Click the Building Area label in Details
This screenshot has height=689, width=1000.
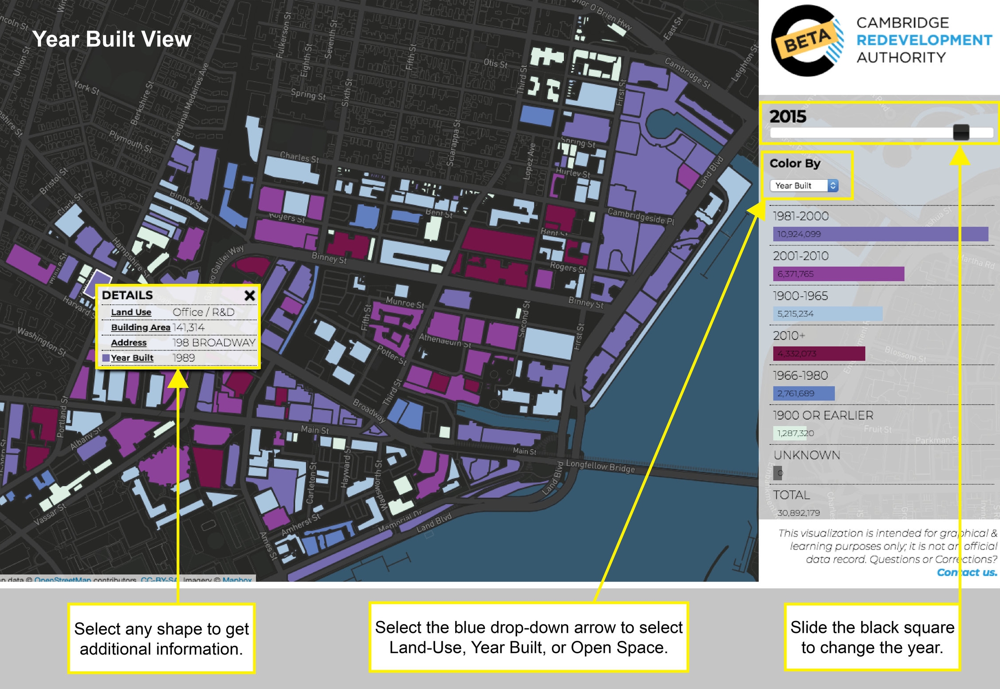click(x=141, y=327)
